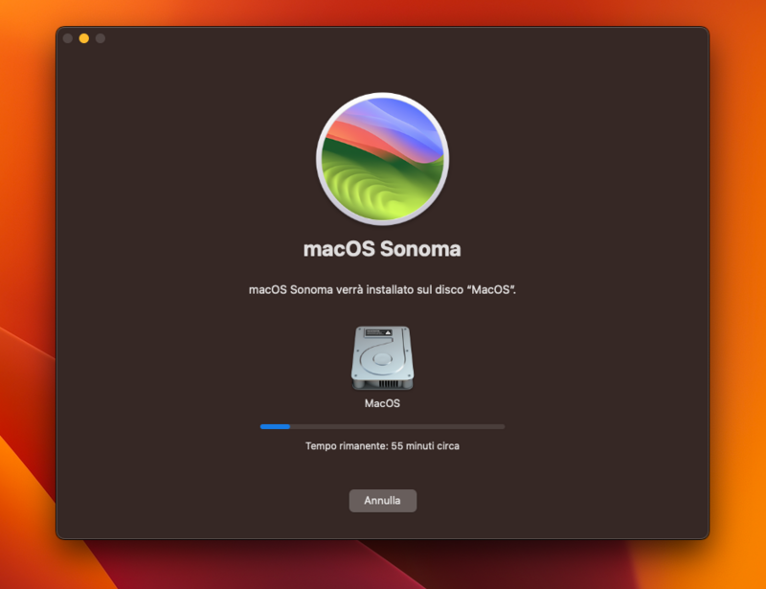766x589 pixels.
Task: Click the empty area below the Annulla button
Action: (x=383, y=527)
